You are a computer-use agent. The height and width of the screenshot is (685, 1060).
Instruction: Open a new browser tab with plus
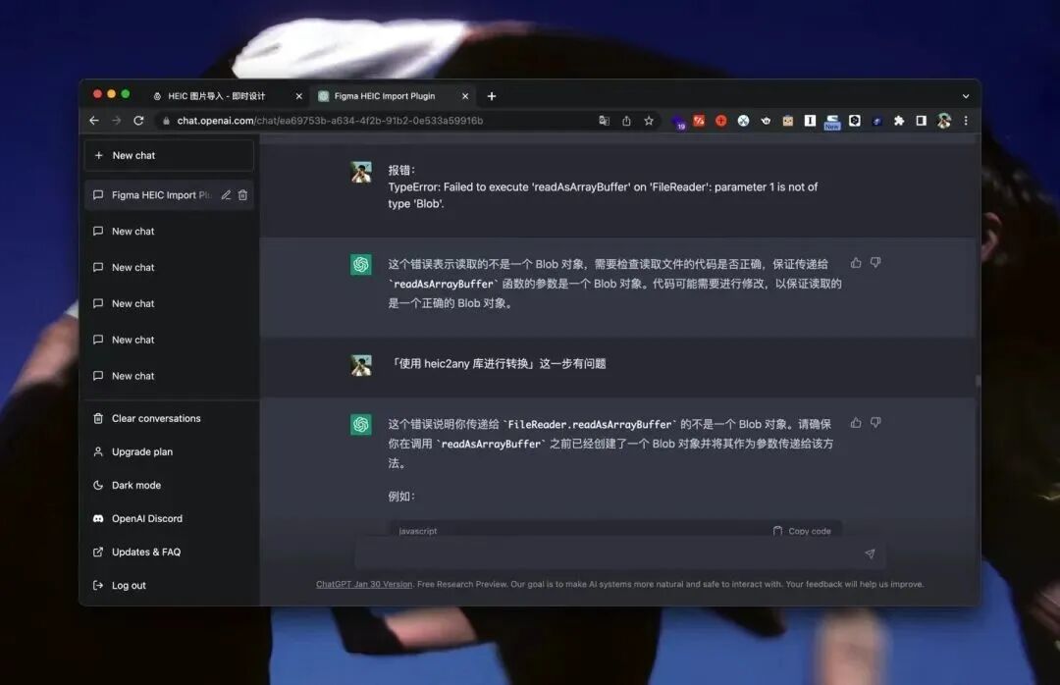(x=492, y=96)
